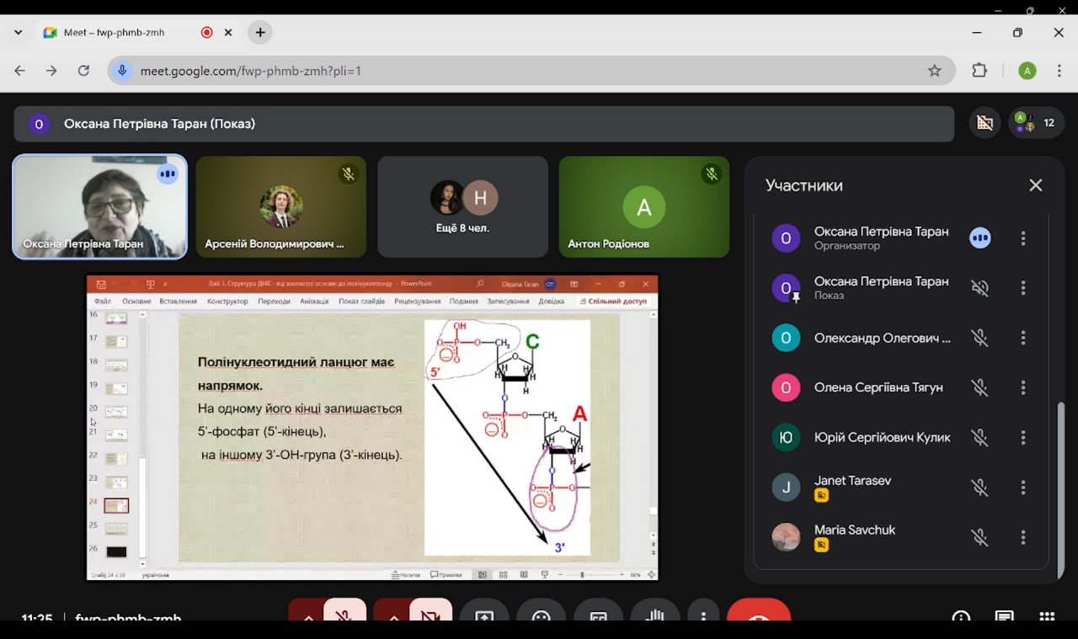
Task: Click the fit-slide-to-window icon in PowerPoint
Action: point(650,575)
